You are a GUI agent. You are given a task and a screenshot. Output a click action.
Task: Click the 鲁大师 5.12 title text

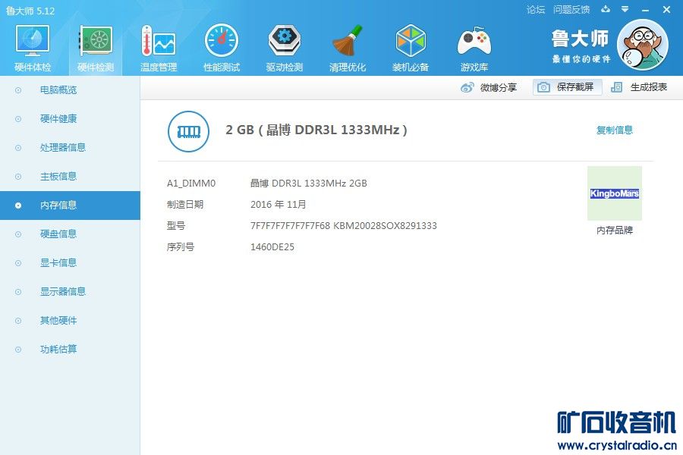point(30,11)
